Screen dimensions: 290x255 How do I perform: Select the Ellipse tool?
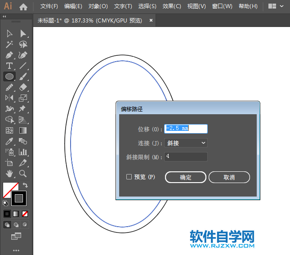pyautogui.click(x=9, y=76)
